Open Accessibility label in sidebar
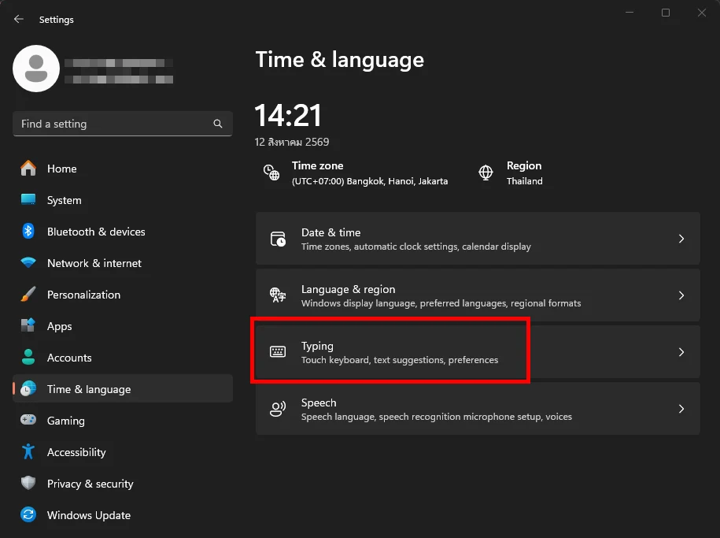 tap(76, 452)
